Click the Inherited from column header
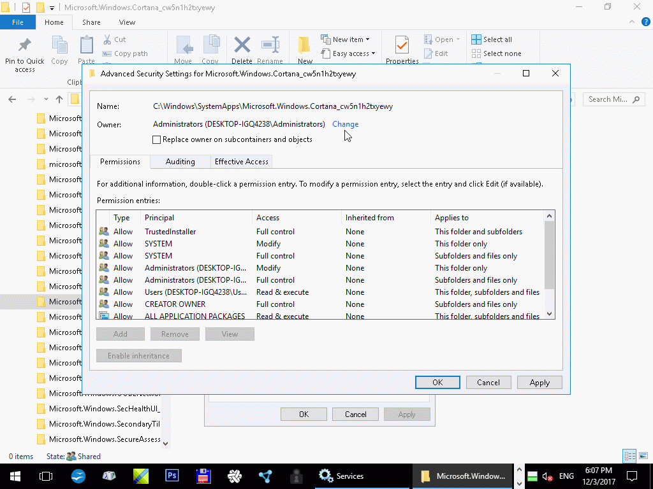Screen dimensions: 653x489 tap(386, 218)
